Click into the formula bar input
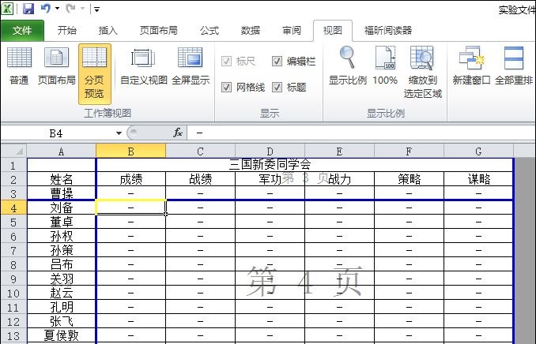This screenshot has width=536, height=344. tap(361, 133)
